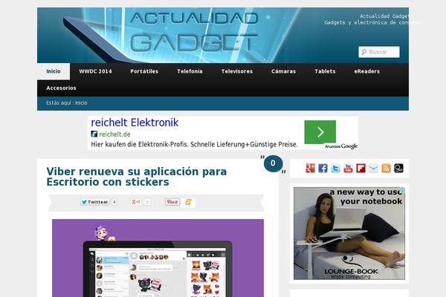Image resolution: width=446 pixels, height=297 pixels.
Task: Subscribe via the email envelope icon
Action: click(373, 169)
